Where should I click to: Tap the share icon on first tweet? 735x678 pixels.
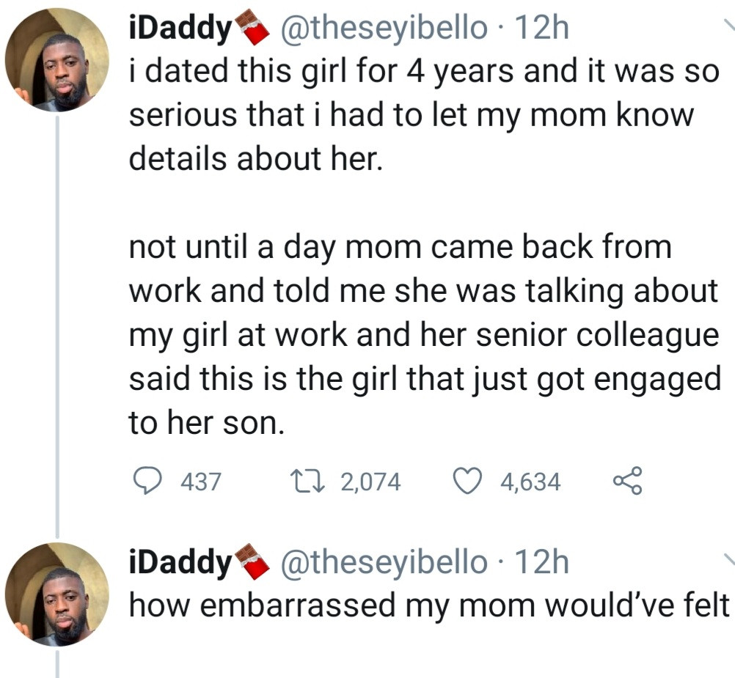(626, 481)
